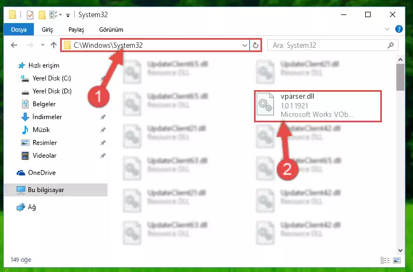
Task: Click the New Folder icon in quick access toolbar
Action: point(42,14)
